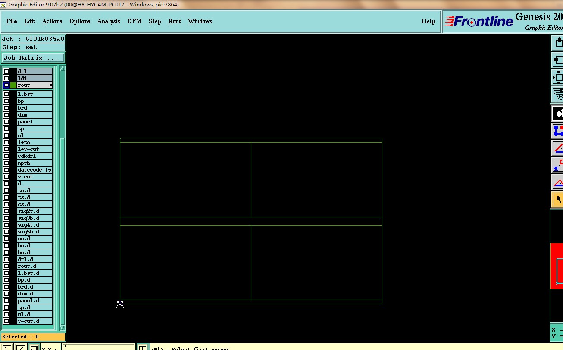Viewport: 563px width, 350px height.
Task: Click the vertical bar icon before M1 prompt
Action: [142, 347]
